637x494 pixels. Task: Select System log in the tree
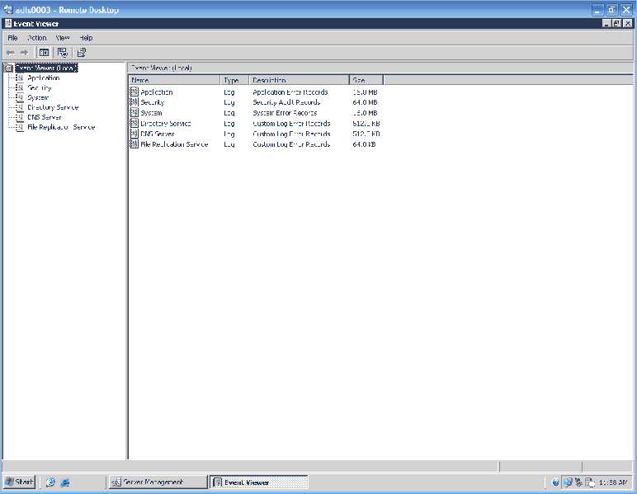pyautogui.click(x=38, y=97)
